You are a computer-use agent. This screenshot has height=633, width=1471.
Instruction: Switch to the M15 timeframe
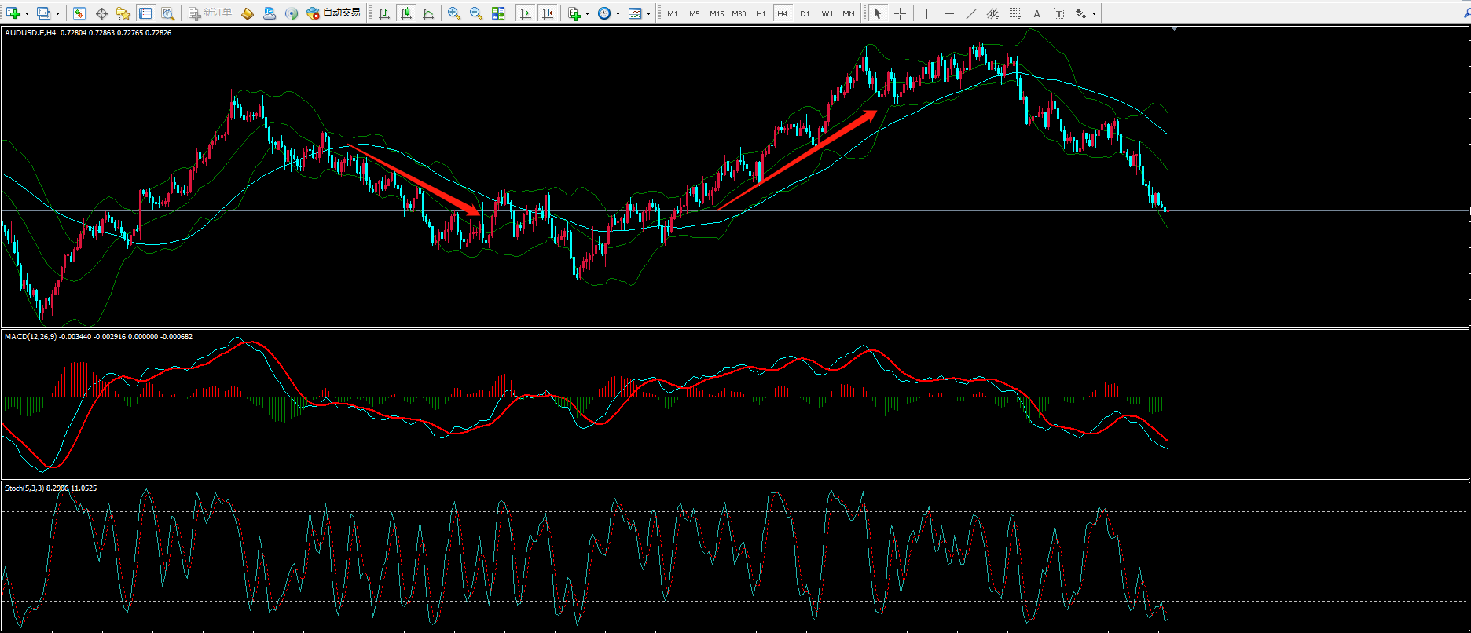[x=716, y=13]
